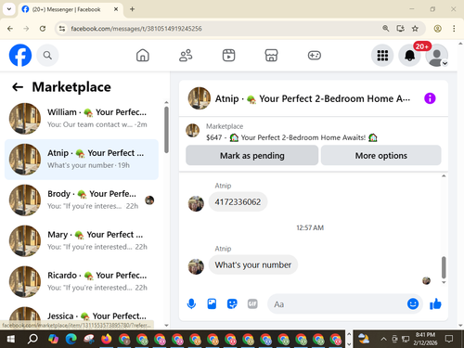Go to Facebook Home feed icon

(143, 56)
